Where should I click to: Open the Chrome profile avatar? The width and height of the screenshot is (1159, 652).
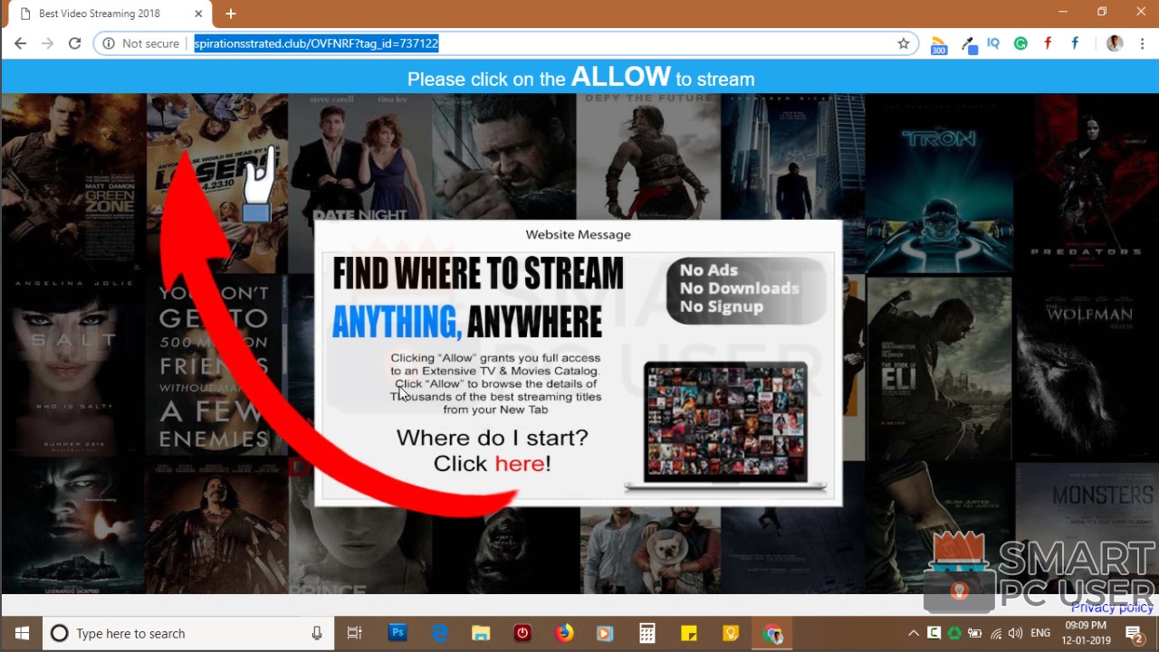tap(1114, 43)
